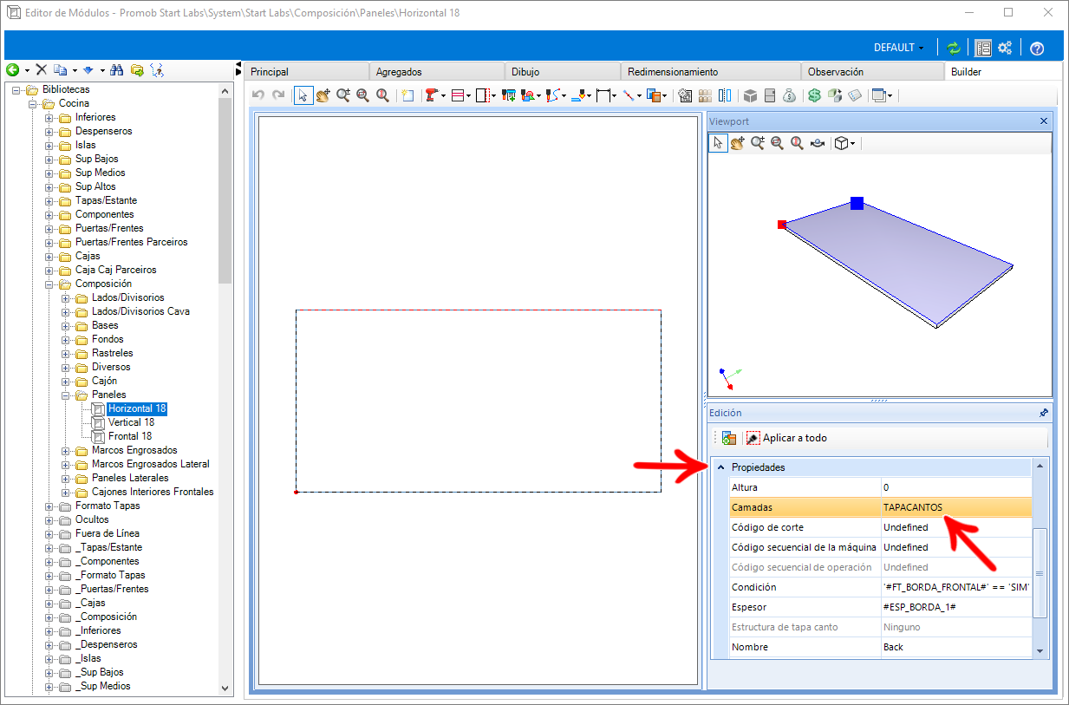The width and height of the screenshot is (1069, 705).
Task: Click the delete X icon in library toolbar
Action: tap(41, 69)
